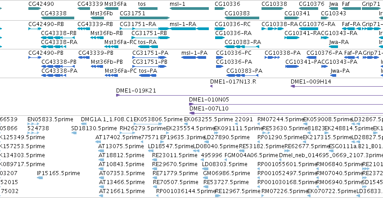The height and width of the screenshot is (198, 383).
Task: Select the Mst36Fb gene label
Action: point(101,13)
